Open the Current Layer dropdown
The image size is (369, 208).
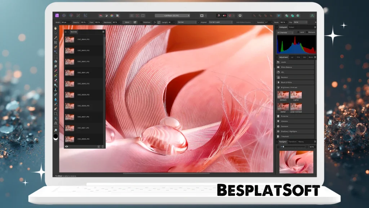point(220,22)
